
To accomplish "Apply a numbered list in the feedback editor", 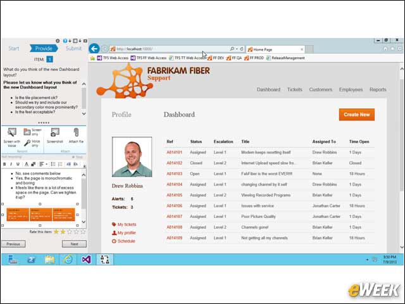I will 60,164.
